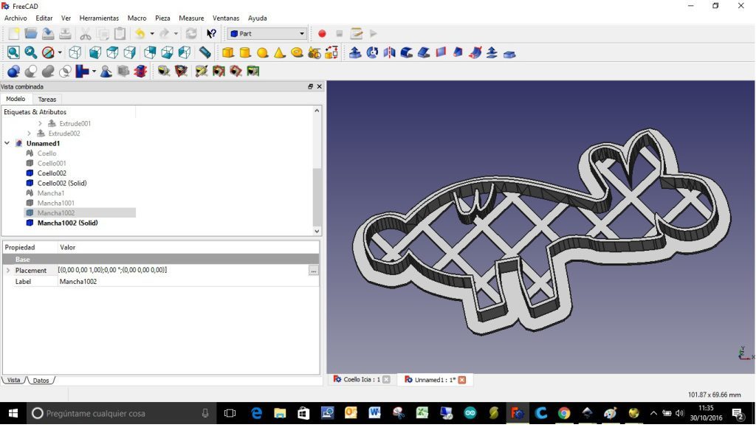This screenshot has width=756, height=433.
Task: Switch to the Tareas tab
Action: tap(47, 99)
